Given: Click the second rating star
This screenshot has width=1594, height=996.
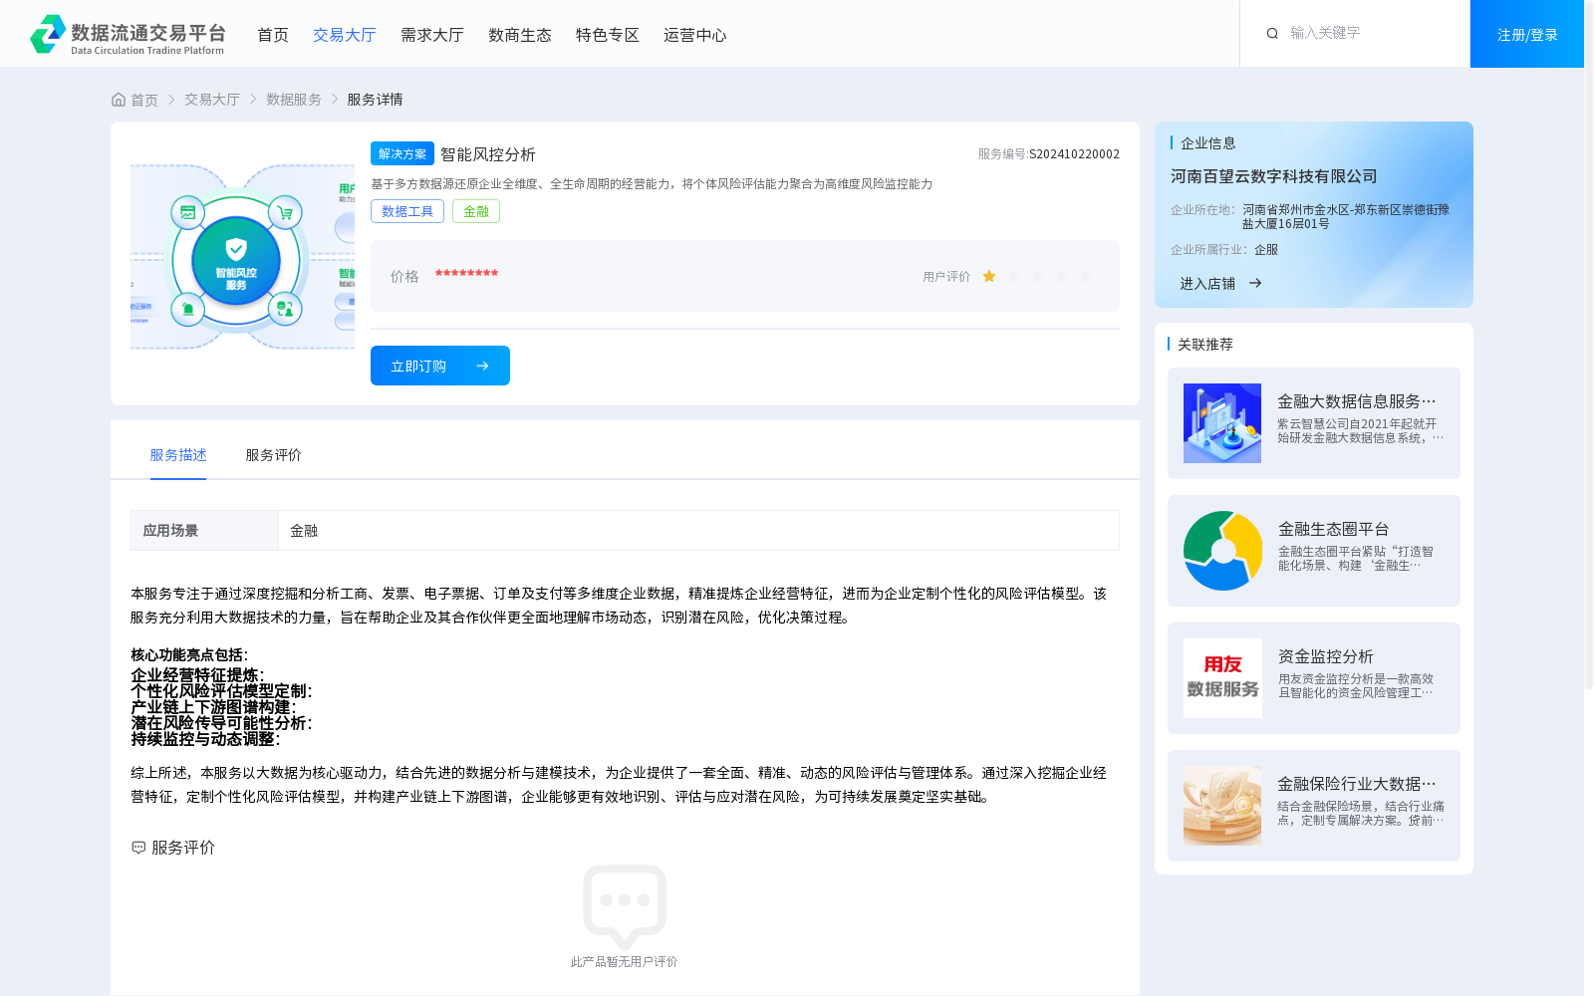Looking at the screenshot, I should pos(1013,276).
